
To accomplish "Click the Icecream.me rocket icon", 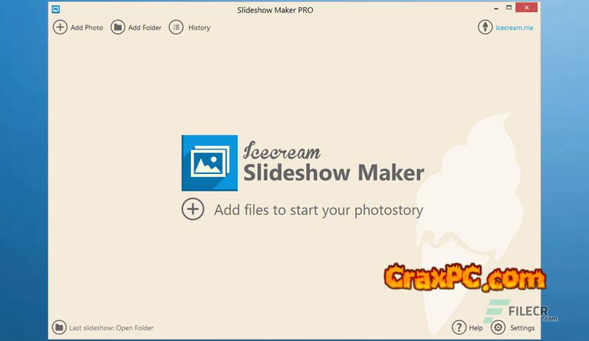I will pos(485,27).
